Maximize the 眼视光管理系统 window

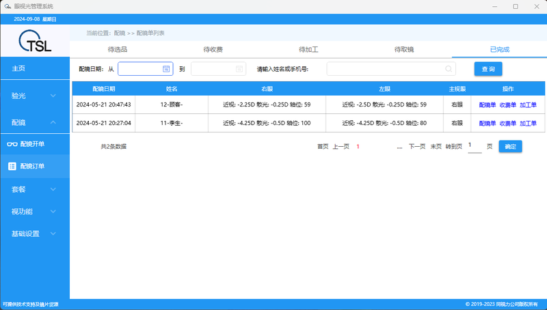coord(516,6)
